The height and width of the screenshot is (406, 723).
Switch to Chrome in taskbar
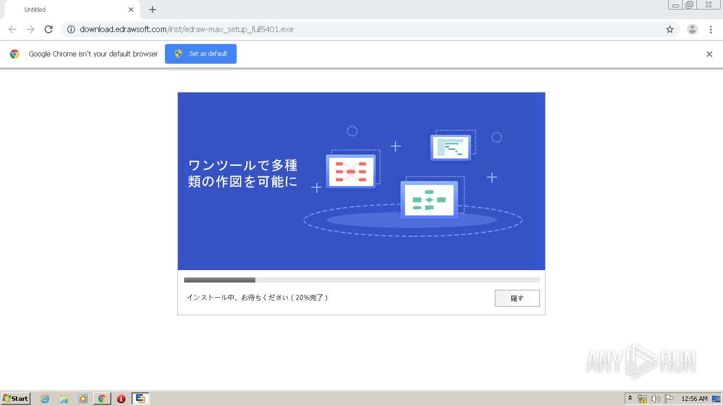[x=102, y=399]
